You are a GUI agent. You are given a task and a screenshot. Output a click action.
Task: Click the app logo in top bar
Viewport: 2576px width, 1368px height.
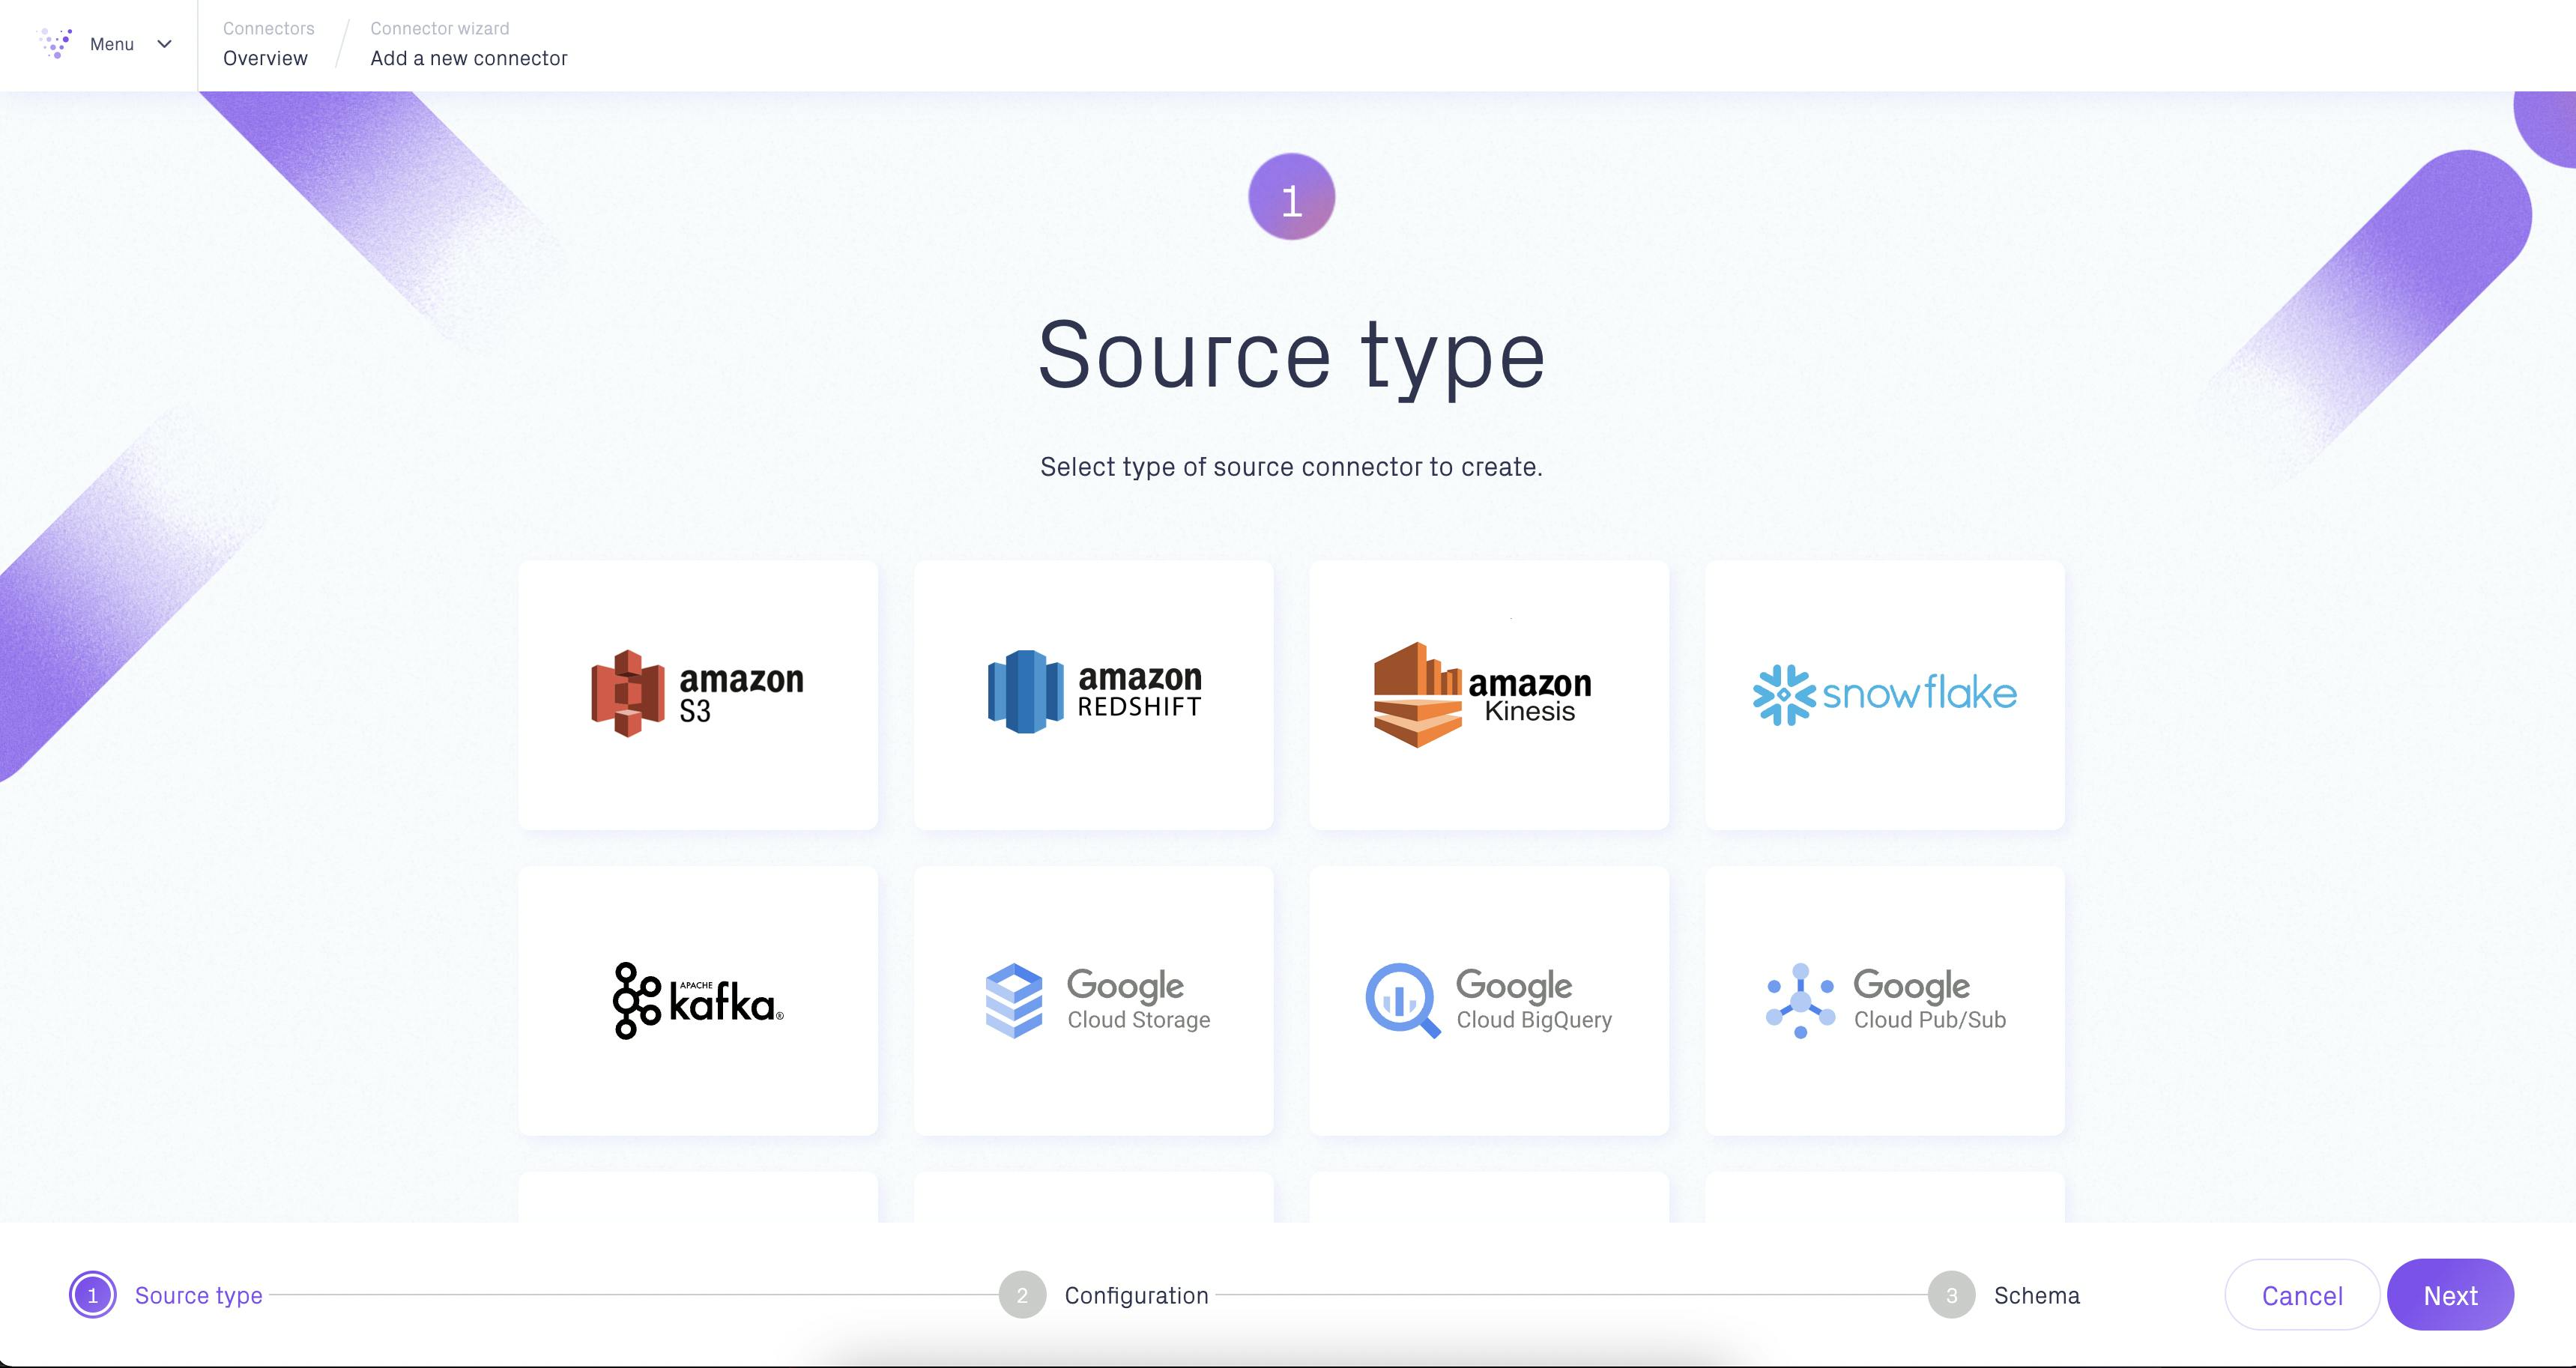(55, 43)
